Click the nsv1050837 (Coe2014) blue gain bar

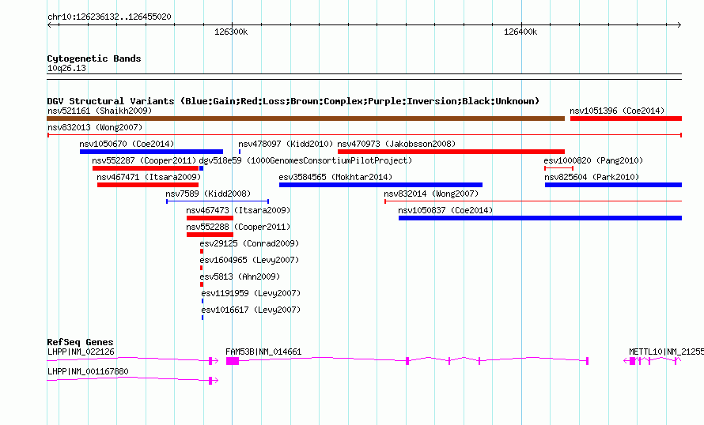click(540, 218)
